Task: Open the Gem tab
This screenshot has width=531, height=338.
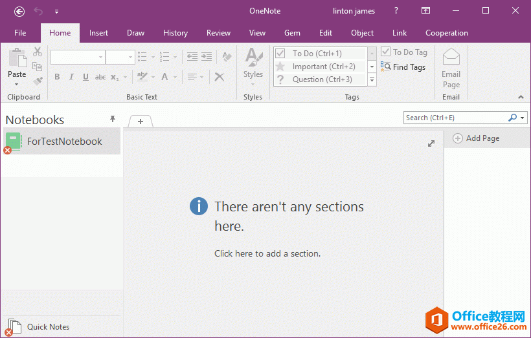Action: [x=292, y=33]
